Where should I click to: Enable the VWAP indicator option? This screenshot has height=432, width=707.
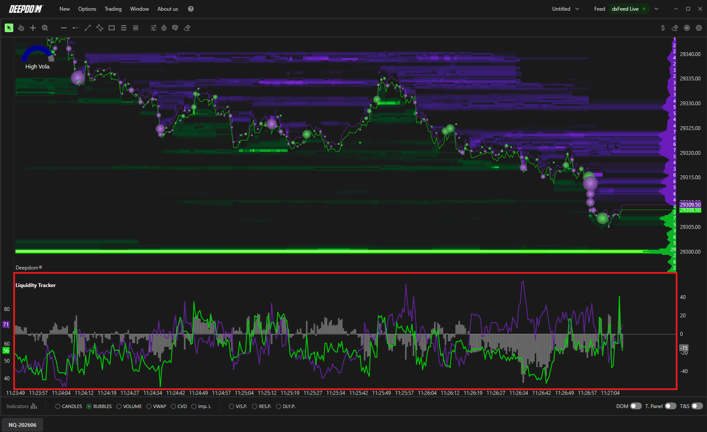click(156, 406)
